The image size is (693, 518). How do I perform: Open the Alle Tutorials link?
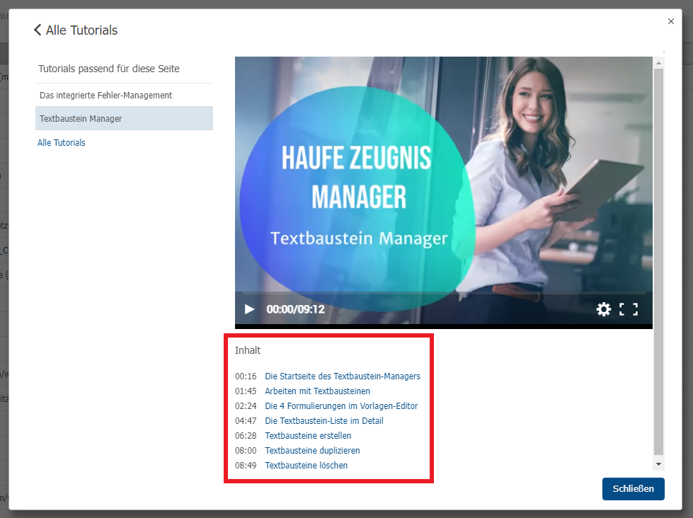(x=62, y=143)
